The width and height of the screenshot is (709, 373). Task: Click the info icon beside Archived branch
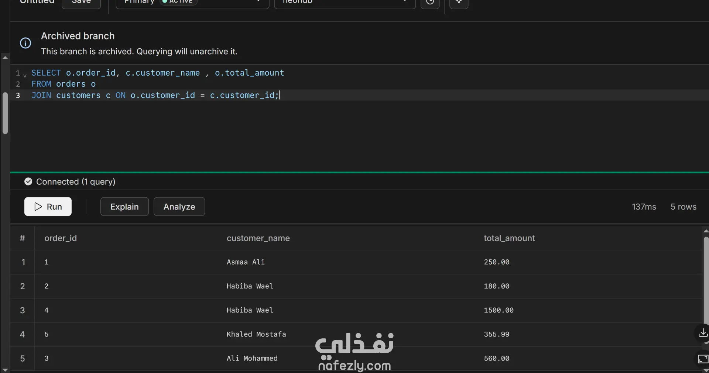(x=25, y=43)
